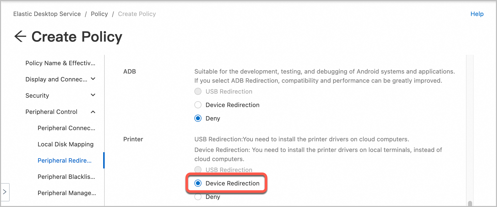Open the Help link
Image resolution: width=497 pixels, height=207 pixels.
tap(477, 14)
